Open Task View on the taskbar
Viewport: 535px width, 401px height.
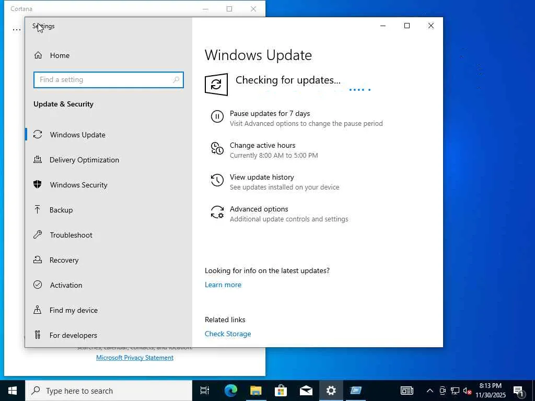click(x=205, y=391)
